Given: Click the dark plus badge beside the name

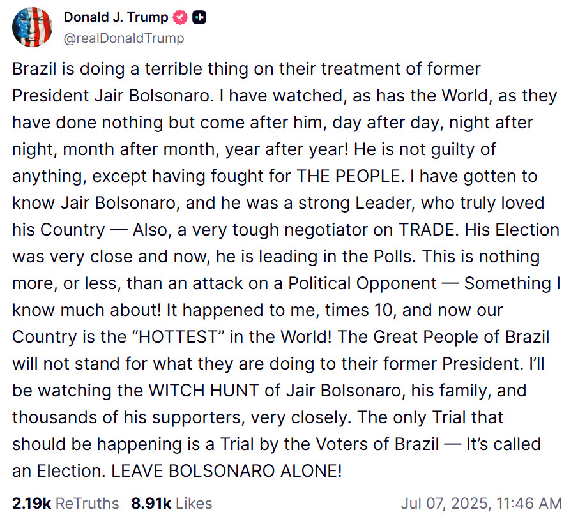Looking at the screenshot, I should point(199,17).
